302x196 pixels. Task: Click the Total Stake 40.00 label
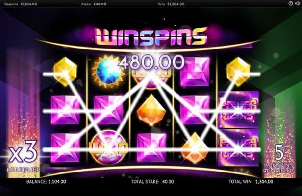point(152,182)
